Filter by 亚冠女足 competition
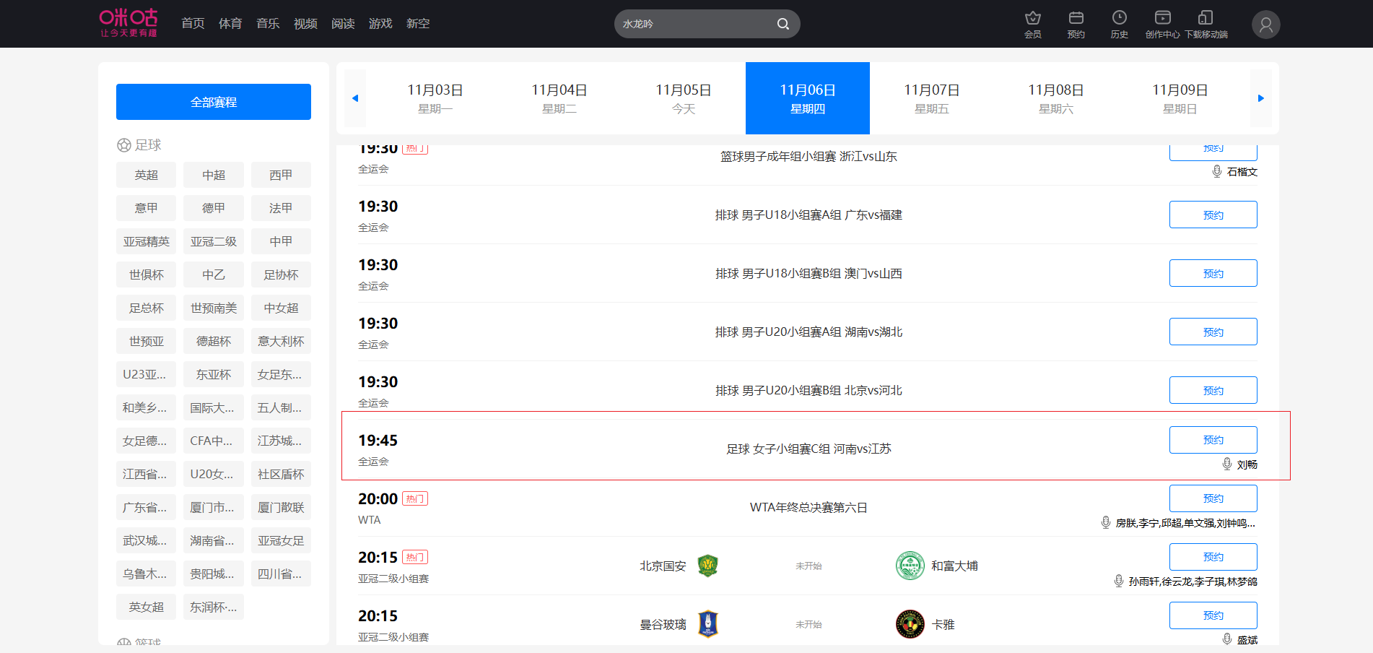 [x=281, y=540]
